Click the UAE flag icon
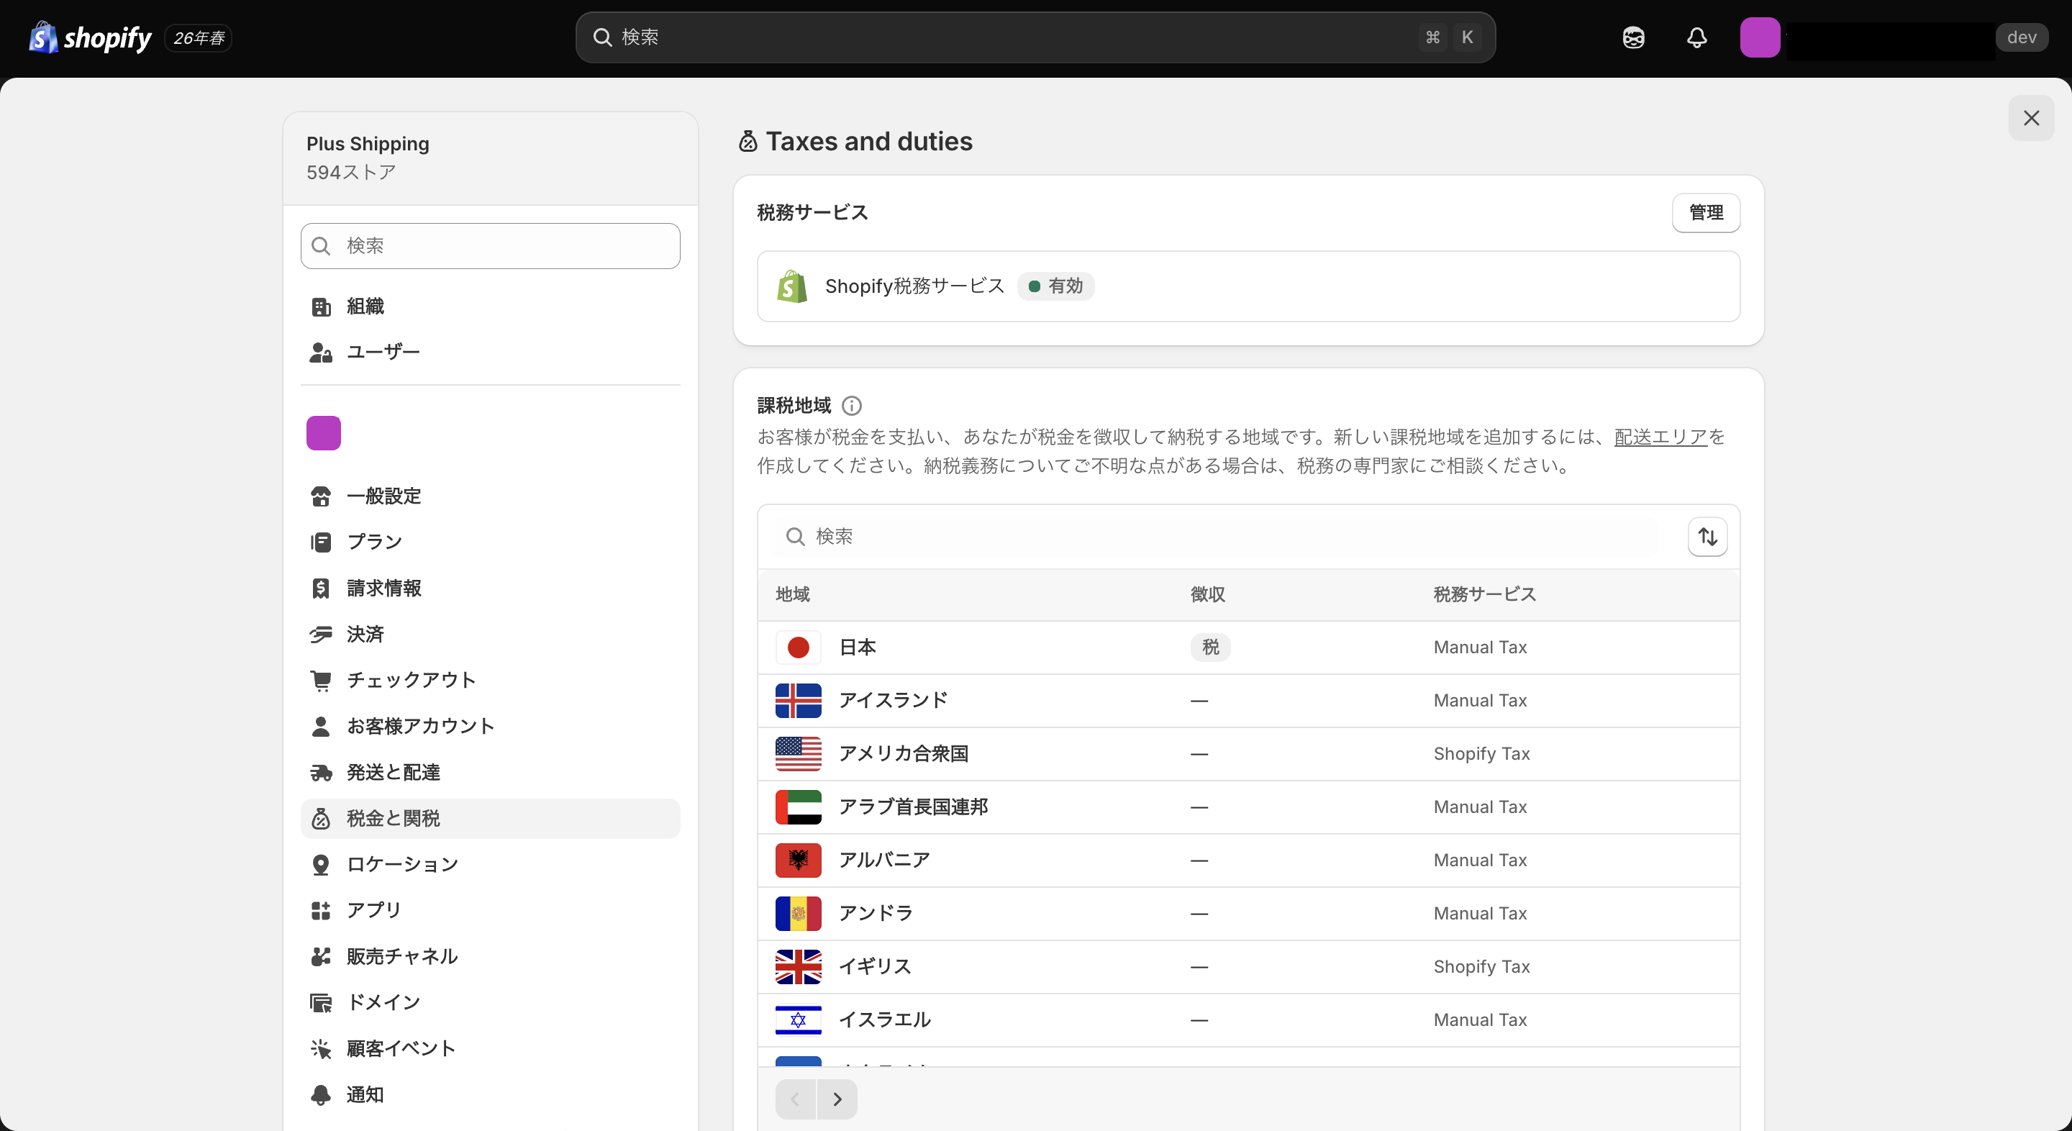Viewport: 2072px width, 1131px height. pyautogui.click(x=798, y=807)
